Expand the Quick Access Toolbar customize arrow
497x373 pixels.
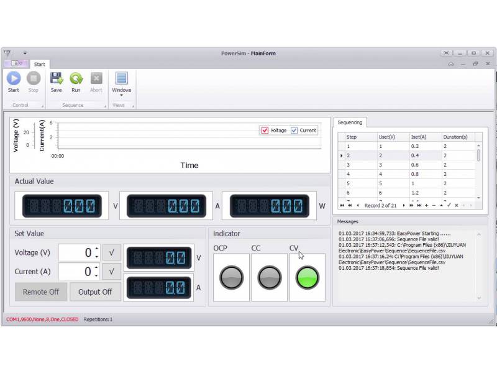(x=25, y=53)
